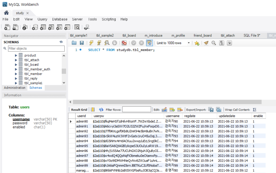Open the Server menu
The height and width of the screenshot is (173, 276).
coord(77,19)
